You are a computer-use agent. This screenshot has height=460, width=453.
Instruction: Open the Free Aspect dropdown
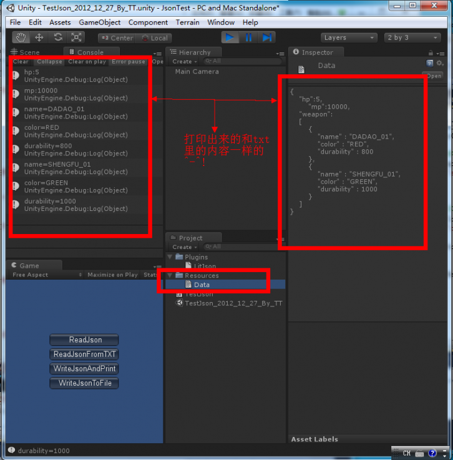click(x=47, y=275)
